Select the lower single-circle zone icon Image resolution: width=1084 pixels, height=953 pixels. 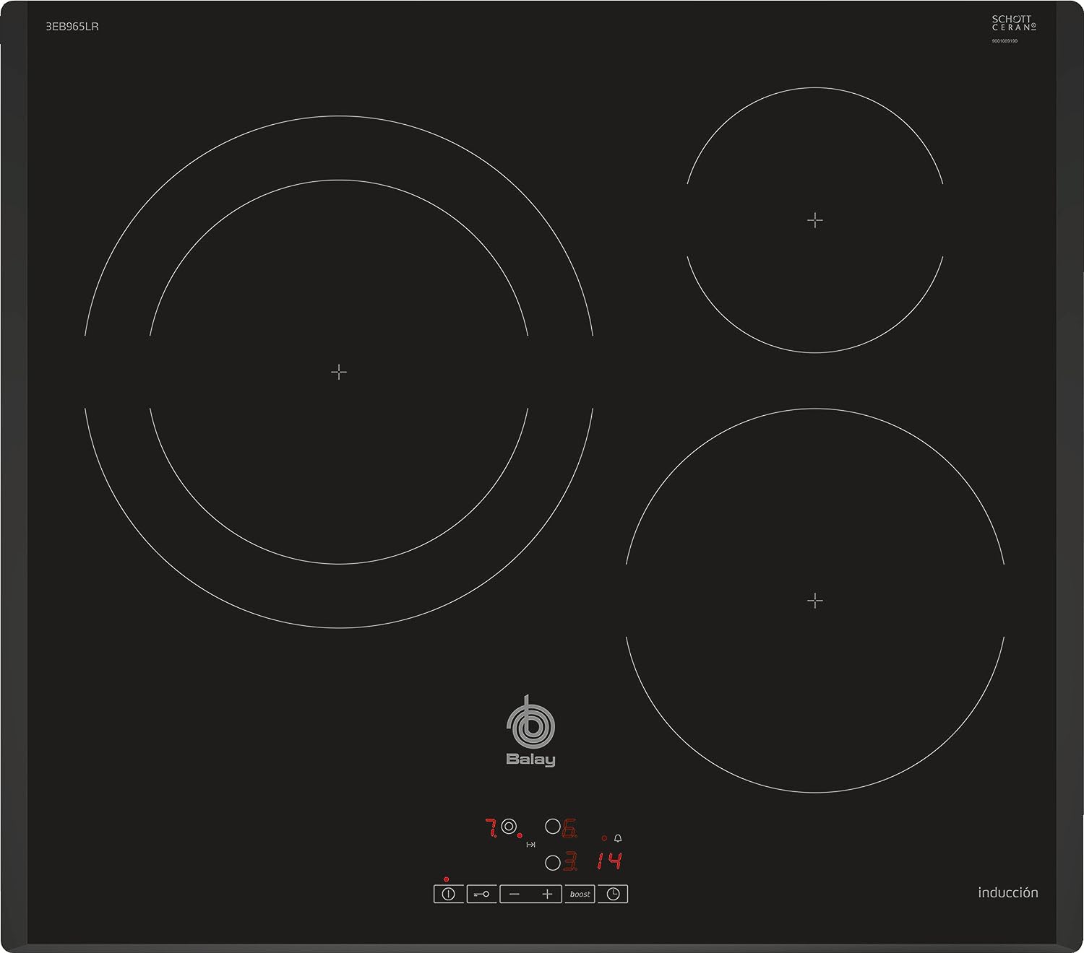[553, 862]
